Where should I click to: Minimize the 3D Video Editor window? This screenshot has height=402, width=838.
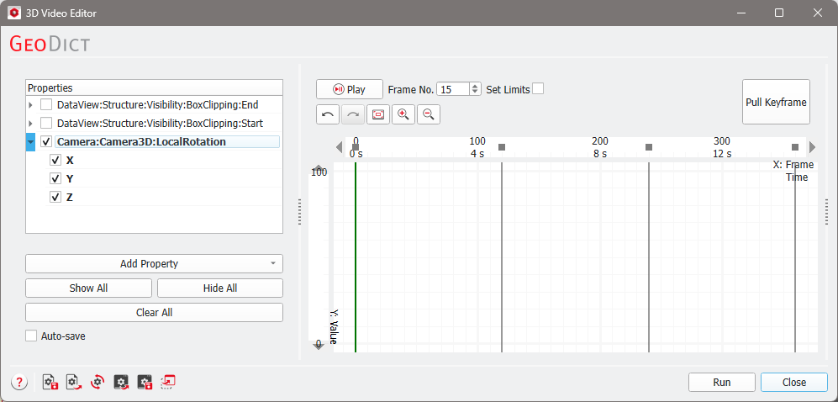tap(742, 13)
